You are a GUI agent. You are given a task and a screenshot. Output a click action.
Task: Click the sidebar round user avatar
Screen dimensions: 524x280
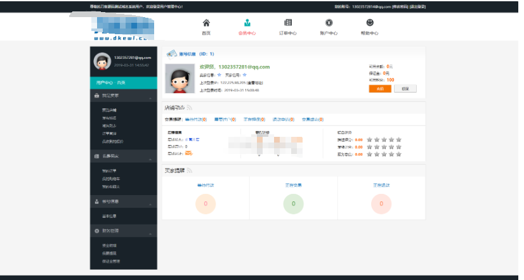[x=102, y=61]
